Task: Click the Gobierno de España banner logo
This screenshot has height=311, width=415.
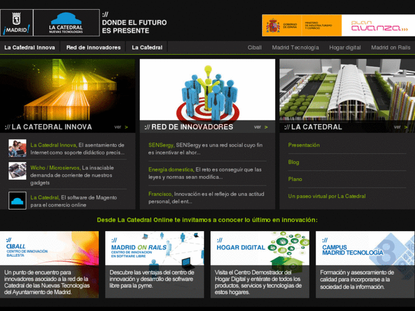Action: (302, 26)
